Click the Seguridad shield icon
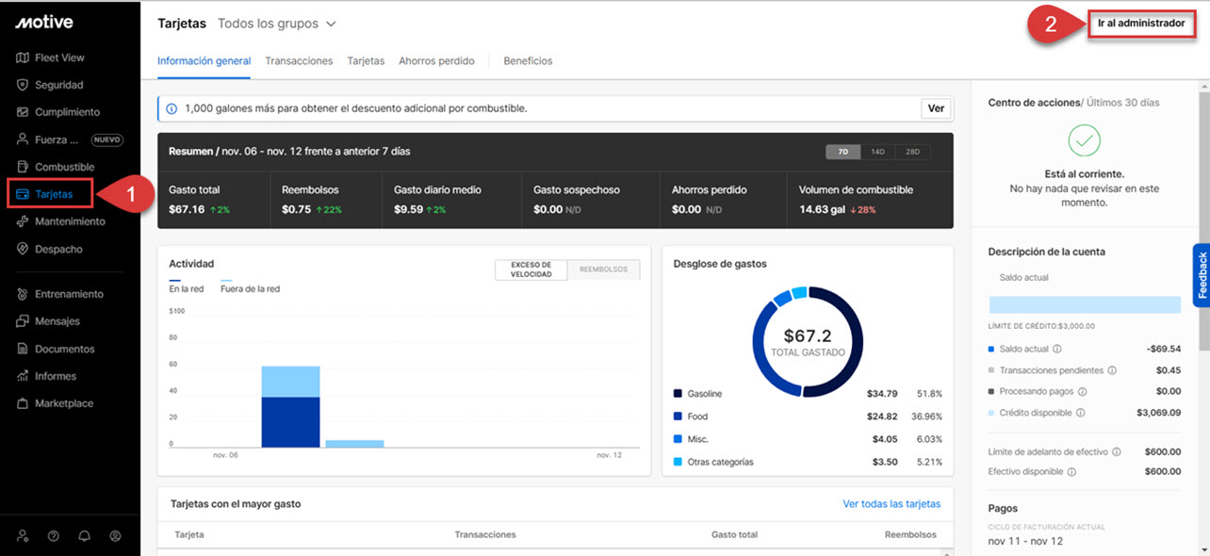This screenshot has width=1210, height=556. coord(23,85)
